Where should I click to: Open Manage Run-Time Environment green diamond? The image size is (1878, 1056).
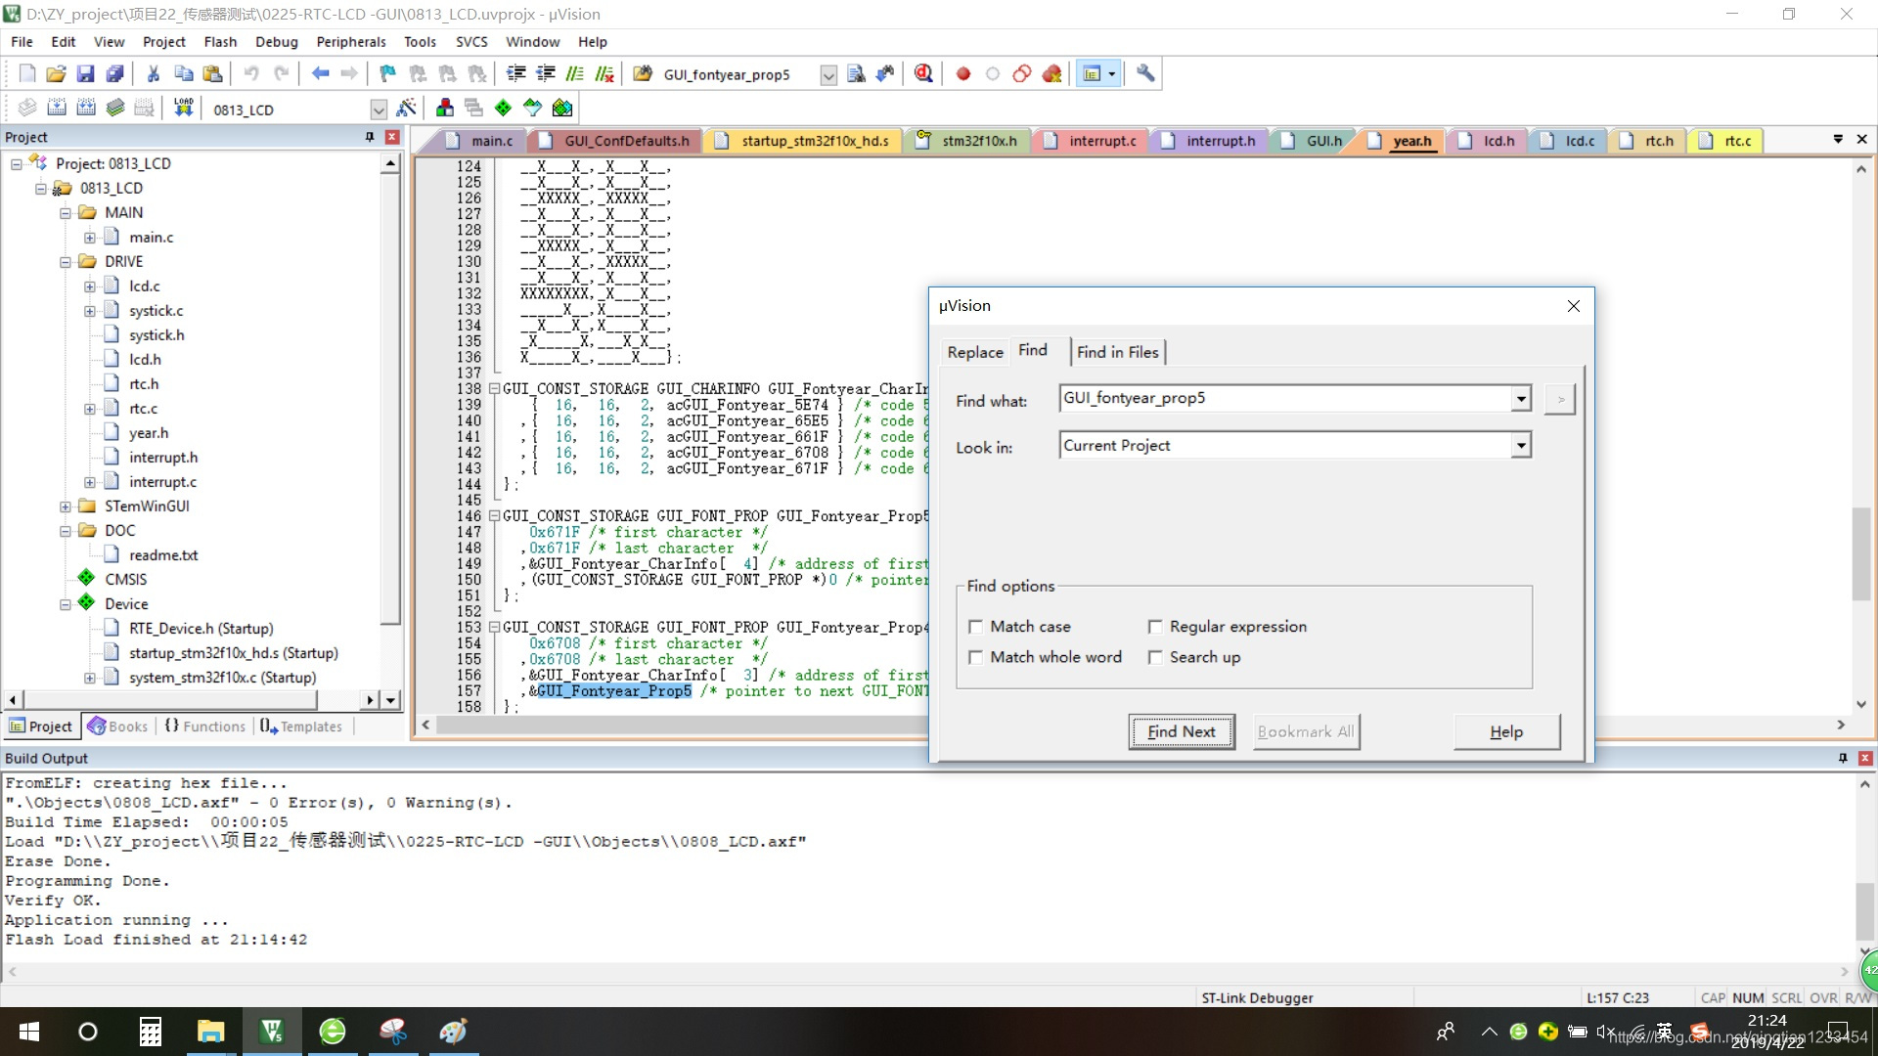point(504,108)
